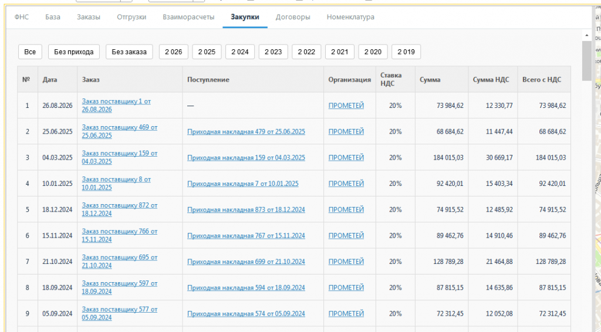Open Приходная накладная 699 от 21.10.2024
Viewport: 601px width, 332px height.
[246, 262]
